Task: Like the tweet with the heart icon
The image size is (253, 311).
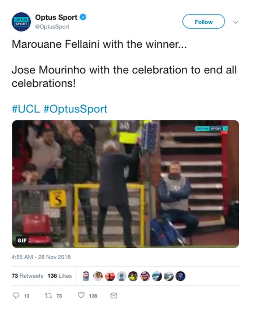Action: [x=81, y=295]
